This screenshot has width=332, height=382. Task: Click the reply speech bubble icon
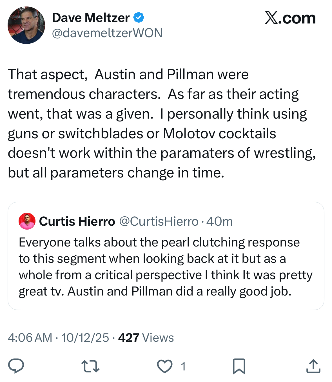(x=16, y=366)
